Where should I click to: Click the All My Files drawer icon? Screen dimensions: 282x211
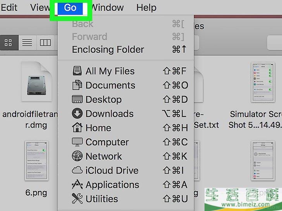click(x=77, y=71)
